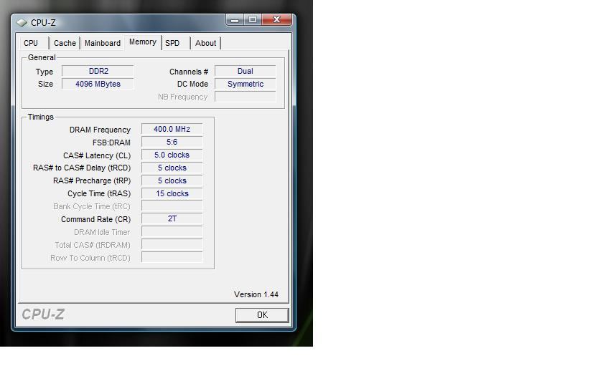Click the Command Rate value 2T
Viewport: 603px width, 376px height.
pyautogui.click(x=172, y=218)
